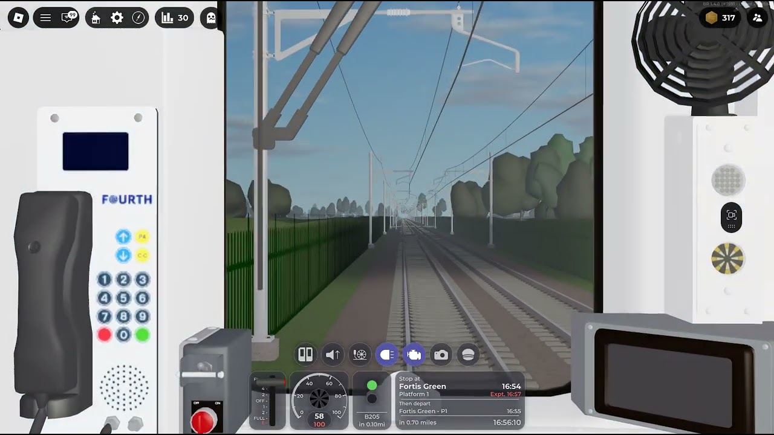
Task: Dial keypad number 8
Action: [123, 317]
